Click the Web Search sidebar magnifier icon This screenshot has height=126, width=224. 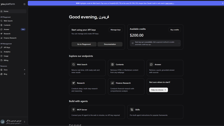tap(1, 21)
